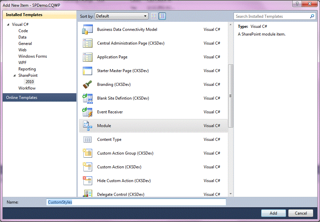Select the General category

(x=25, y=44)
